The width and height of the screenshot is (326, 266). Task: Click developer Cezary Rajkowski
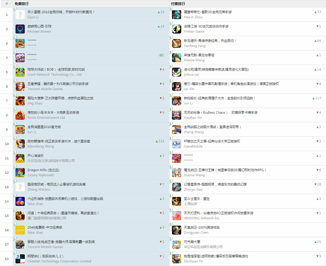pyautogui.click(x=41, y=175)
